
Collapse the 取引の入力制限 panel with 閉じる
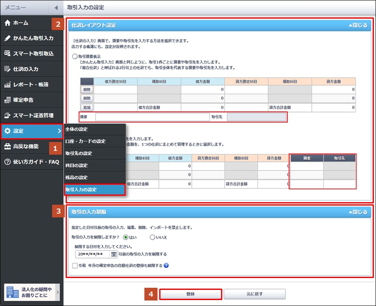(358, 212)
